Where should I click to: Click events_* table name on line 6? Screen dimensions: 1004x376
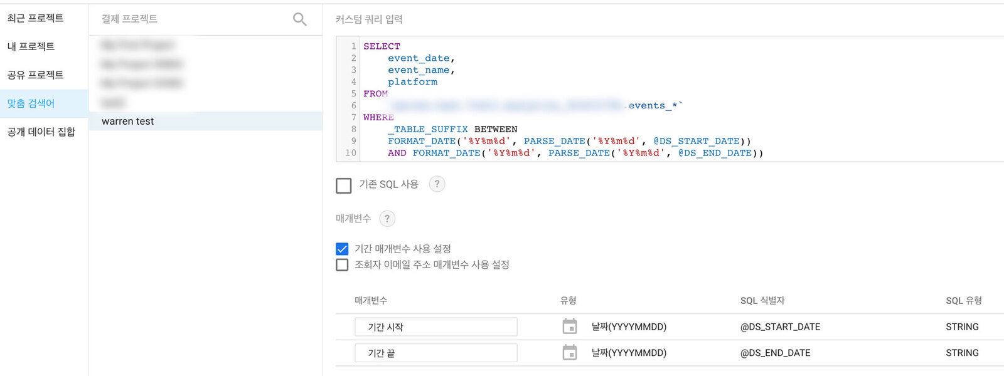(656, 106)
